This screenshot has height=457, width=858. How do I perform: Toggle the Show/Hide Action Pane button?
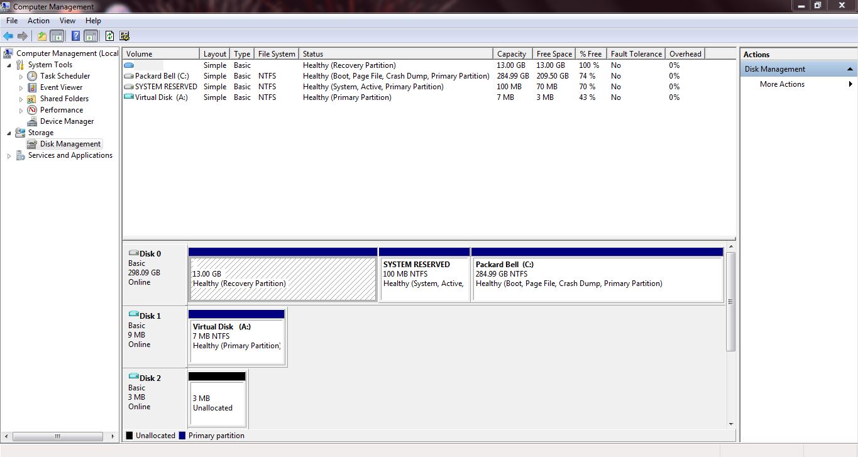[x=91, y=36]
